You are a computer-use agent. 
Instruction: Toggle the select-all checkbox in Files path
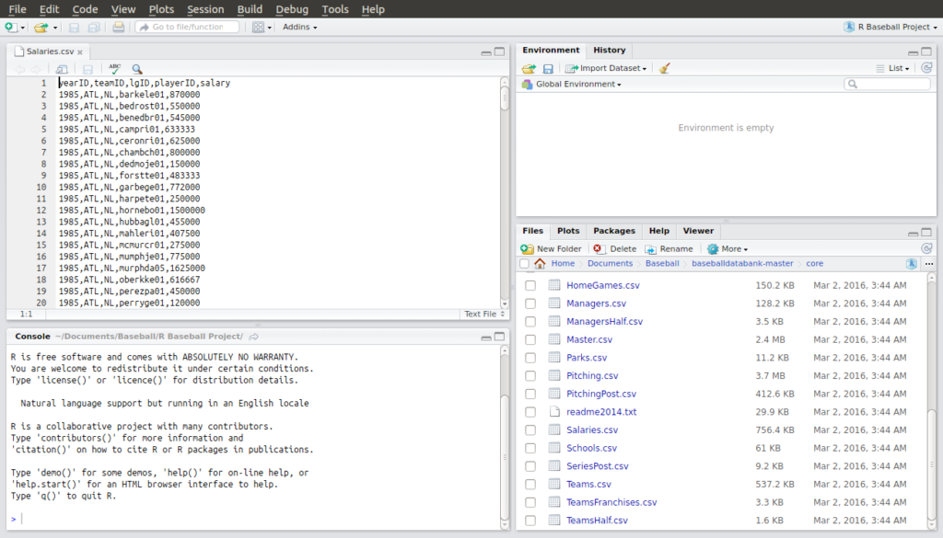(x=524, y=264)
